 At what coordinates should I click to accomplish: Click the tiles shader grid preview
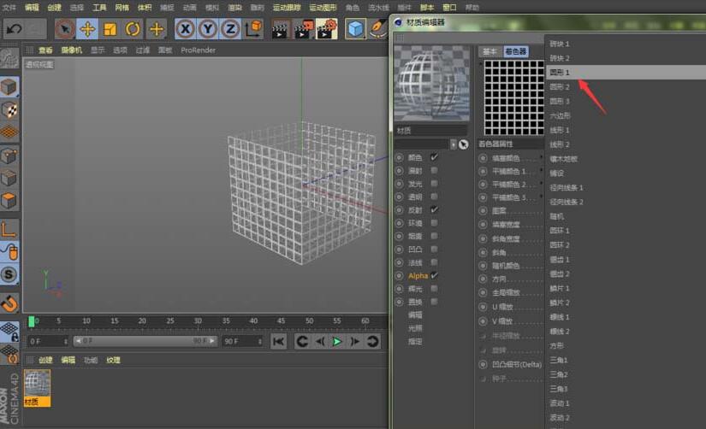(x=513, y=97)
